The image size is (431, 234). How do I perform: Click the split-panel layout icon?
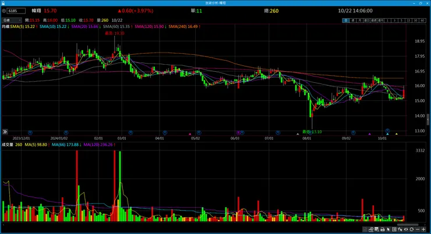(394, 229)
